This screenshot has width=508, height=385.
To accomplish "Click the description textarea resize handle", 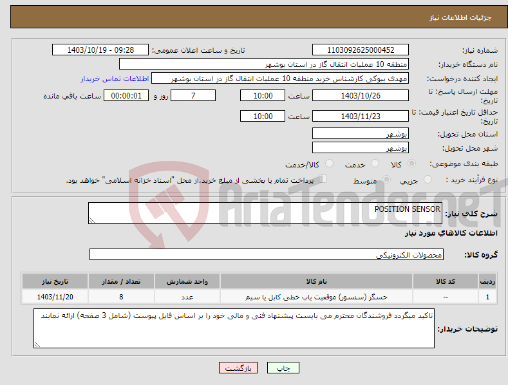I will click(92, 220).
